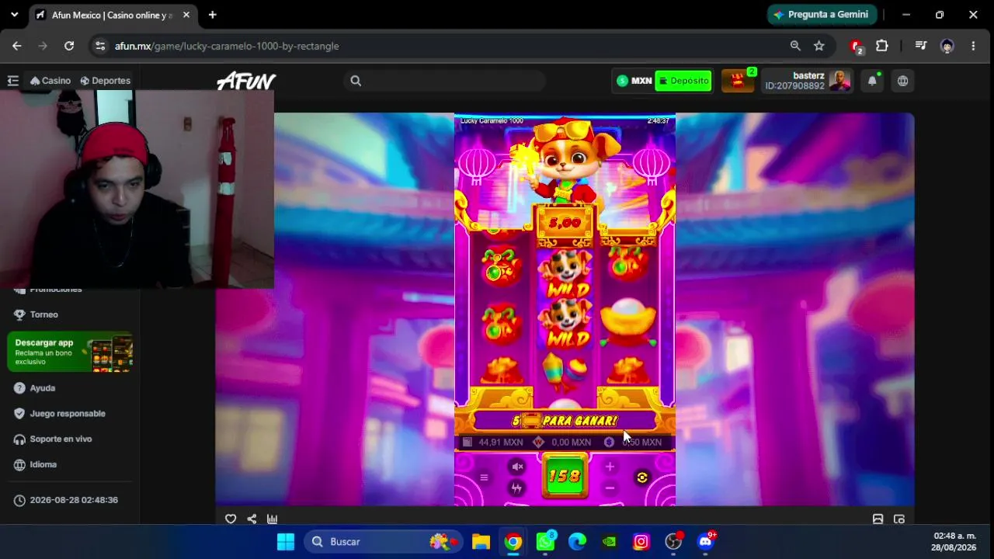
Task: Open Microsoft Edge from taskbar
Action: [x=577, y=542]
